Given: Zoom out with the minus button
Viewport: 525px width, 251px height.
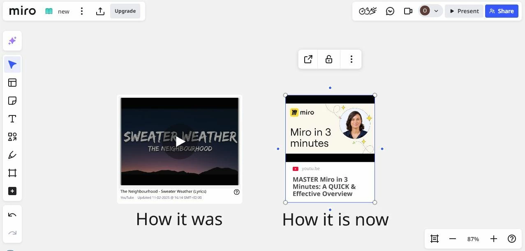Looking at the screenshot, I should pyautogui.click(x=453, y=239).
